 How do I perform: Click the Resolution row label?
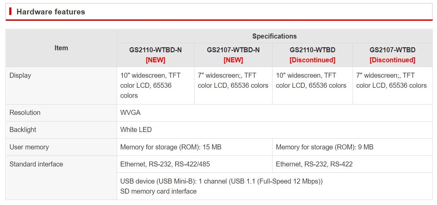click(25, 113)
